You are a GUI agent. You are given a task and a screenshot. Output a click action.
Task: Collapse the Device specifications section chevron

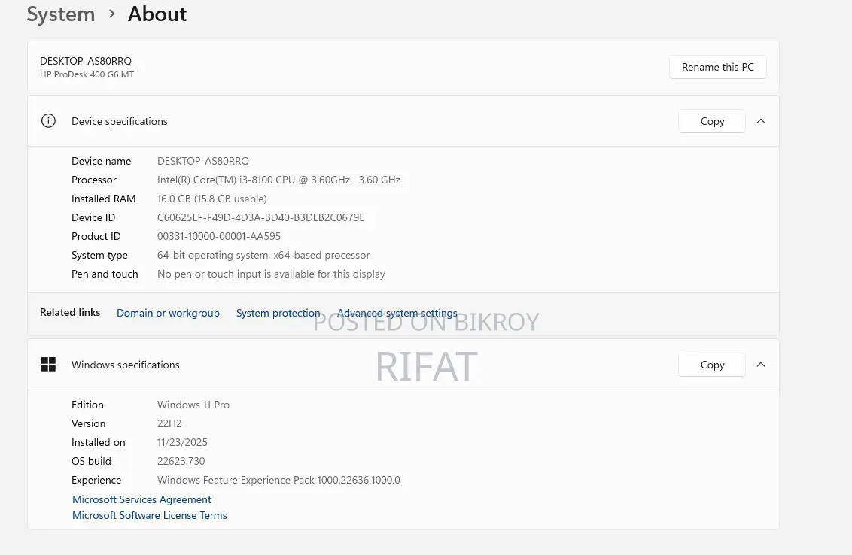(x=761, y=121)
